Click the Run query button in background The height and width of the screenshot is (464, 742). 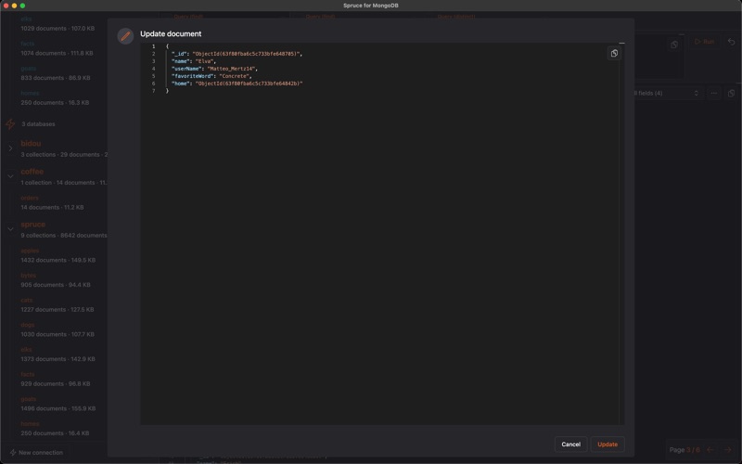(x=704, y=42)
